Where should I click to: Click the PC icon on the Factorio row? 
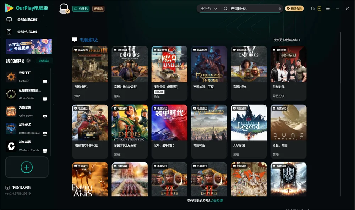(x=45, y=82)
